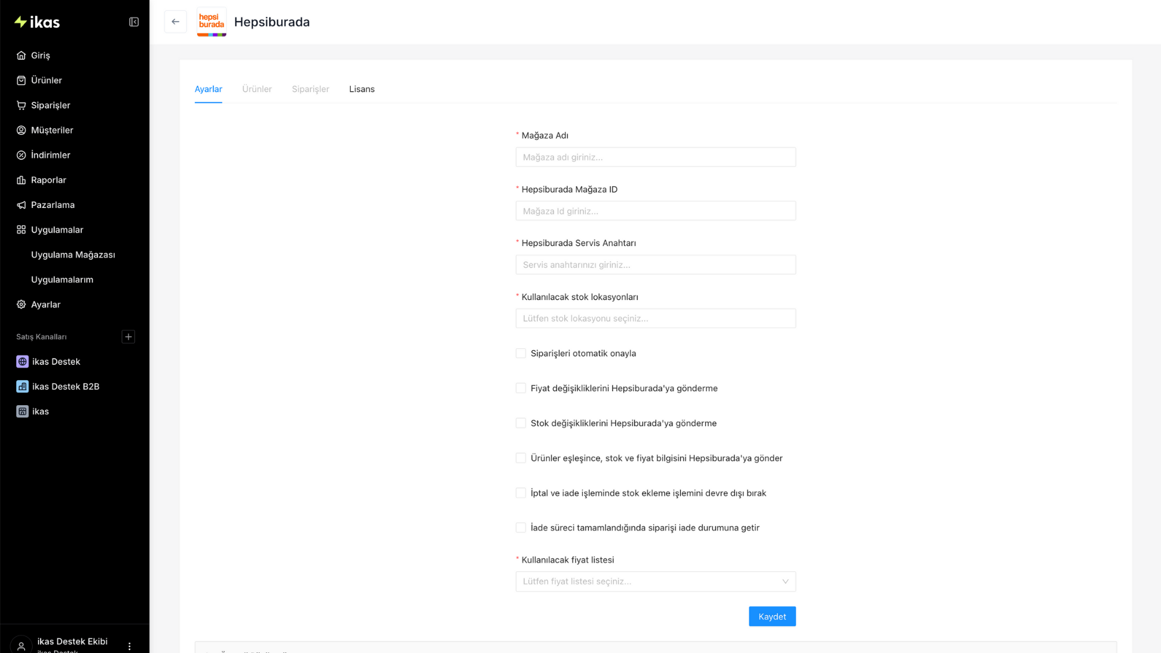
Task: Click the İndirimler discount icon
Action: pyautogui.click(x=21, y=155)
